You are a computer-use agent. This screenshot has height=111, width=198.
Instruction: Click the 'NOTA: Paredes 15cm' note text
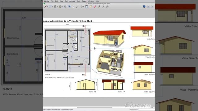click(x=60, y=77)
